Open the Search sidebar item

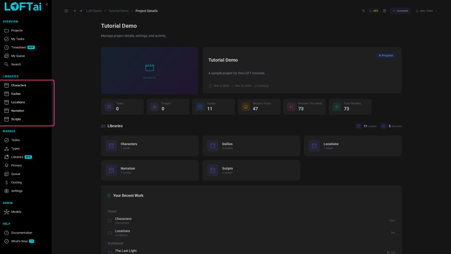pos(26,64)
